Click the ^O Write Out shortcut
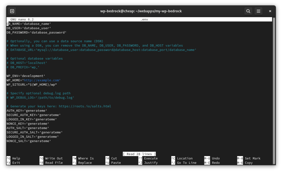Screen dimensions: 282x172 (51, 158)
